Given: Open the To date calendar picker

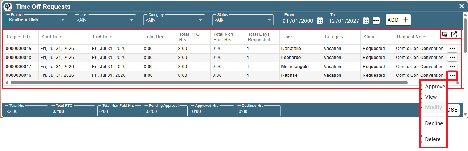Looking at the screenshot, I should tap(366, 20).
